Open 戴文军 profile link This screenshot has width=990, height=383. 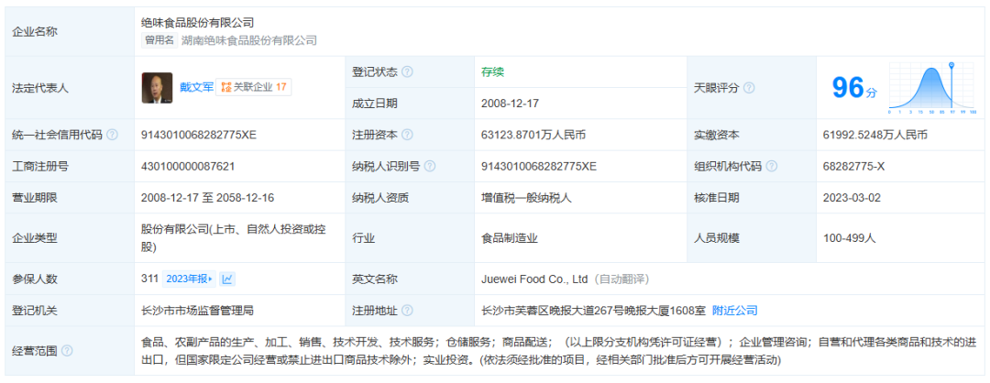coord(196,88)
